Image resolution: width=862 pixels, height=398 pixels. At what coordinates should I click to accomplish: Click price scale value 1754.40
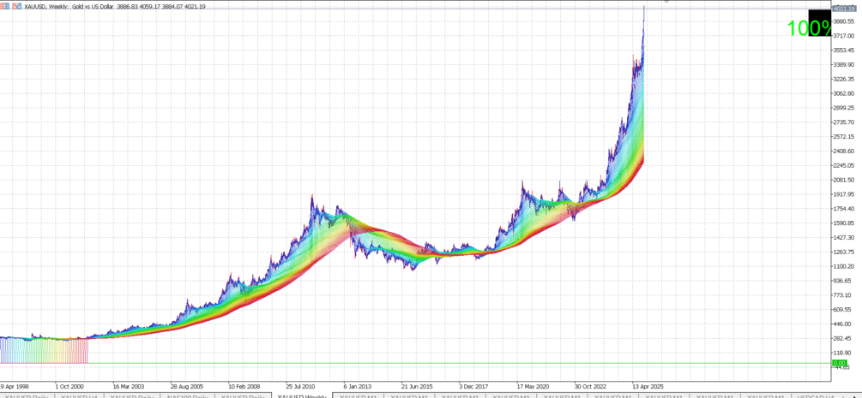843,209
